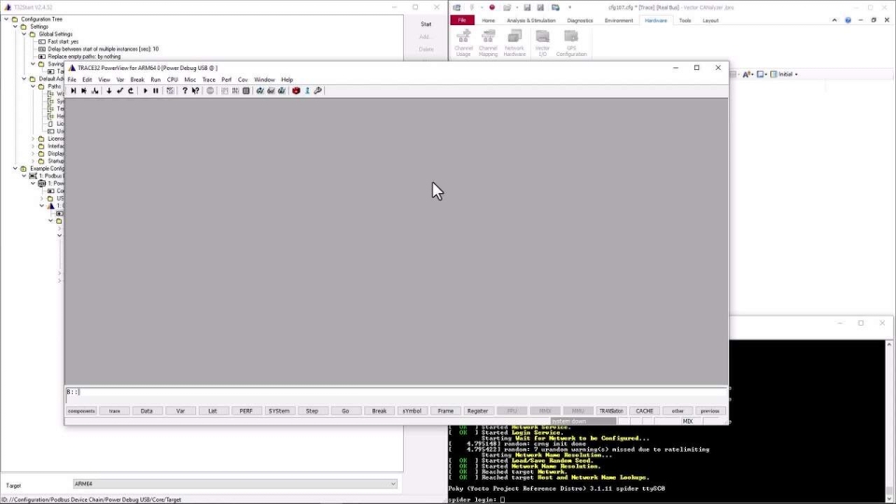Click the system down status field
Image resolution: width=896 pixels, height=504 pixels.
(x=582, y=421)
